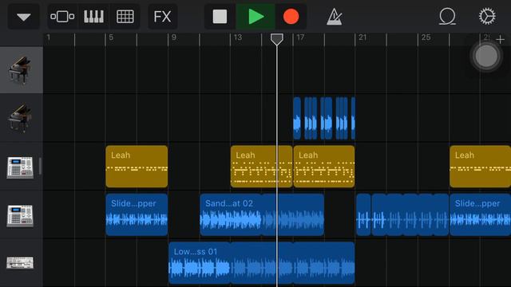Open the FX effects panel

pyautogui.click(x=162, y=17)
